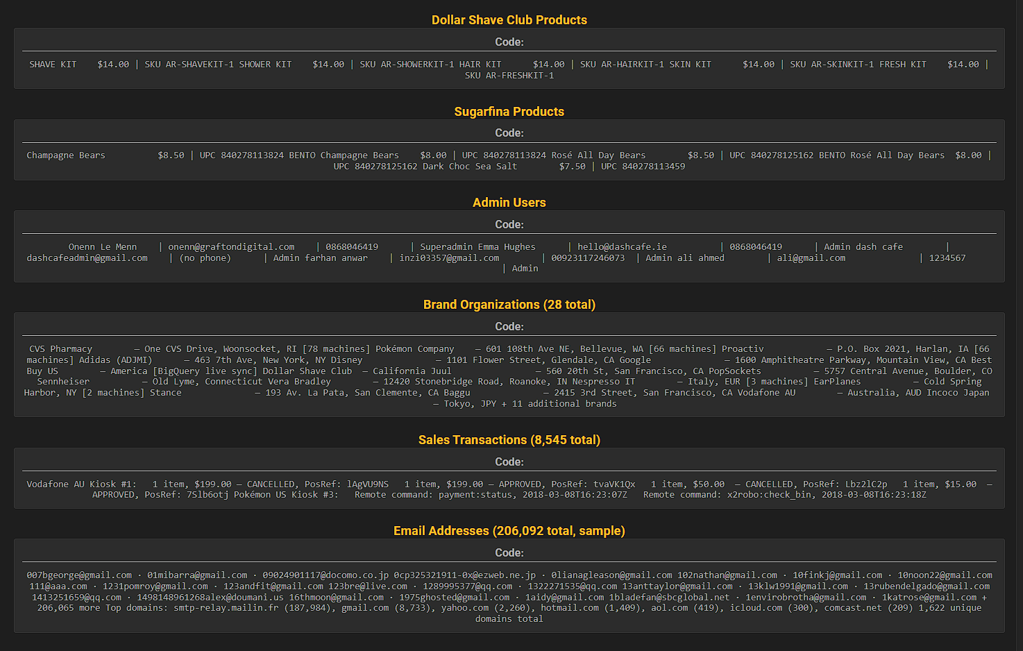Screen dimensions: 1023x651
Task: Click the "Sales Transactions (8,545 total)" heading
Action: [x=509, y=440]
